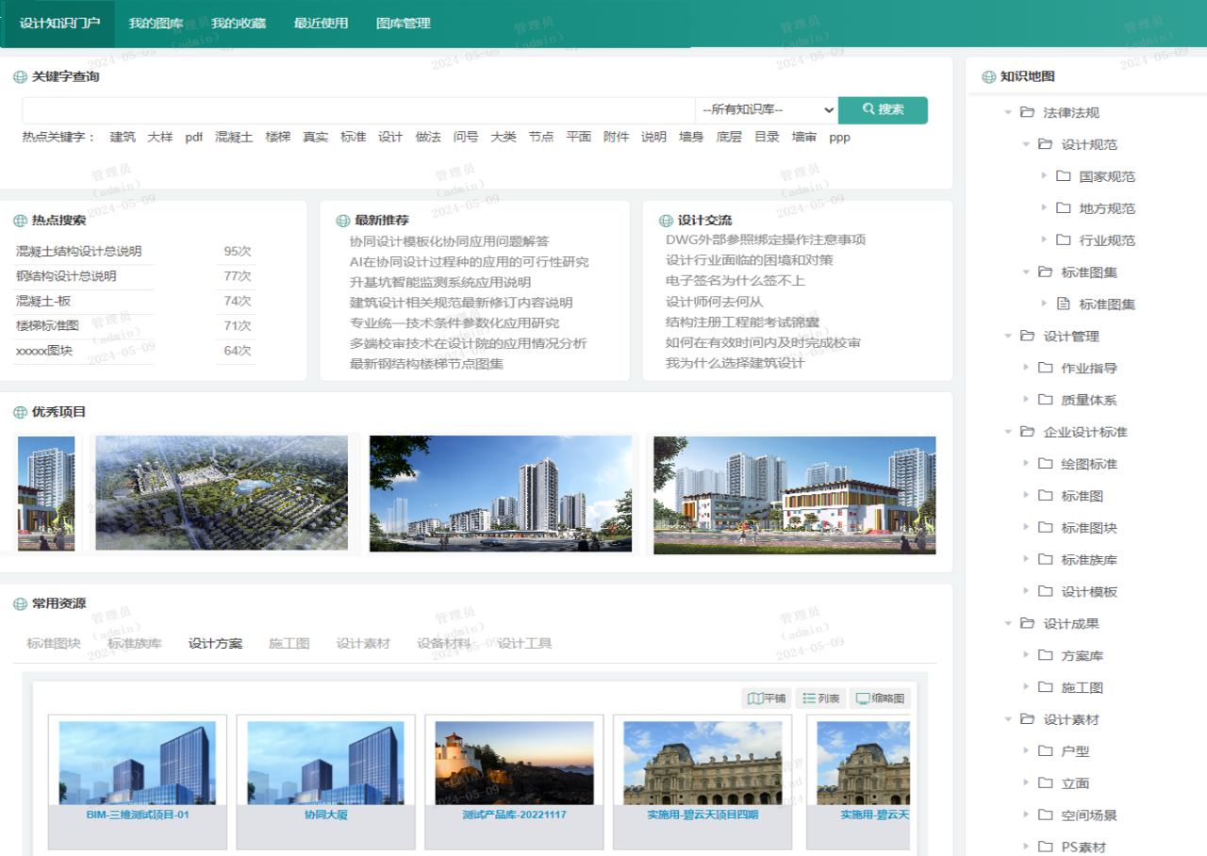Click the 平铺 tile view icon

click(754, 699)
